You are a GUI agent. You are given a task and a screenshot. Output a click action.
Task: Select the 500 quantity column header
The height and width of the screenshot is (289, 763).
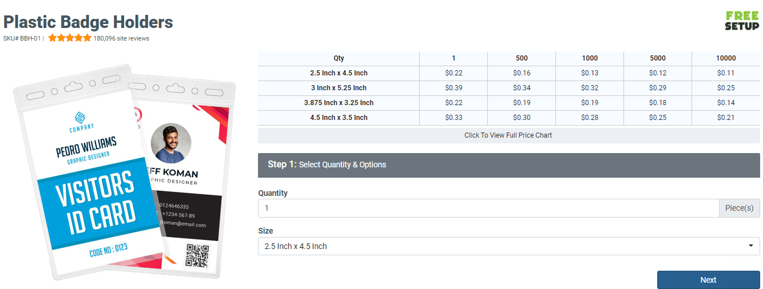(x=521, y=58)
